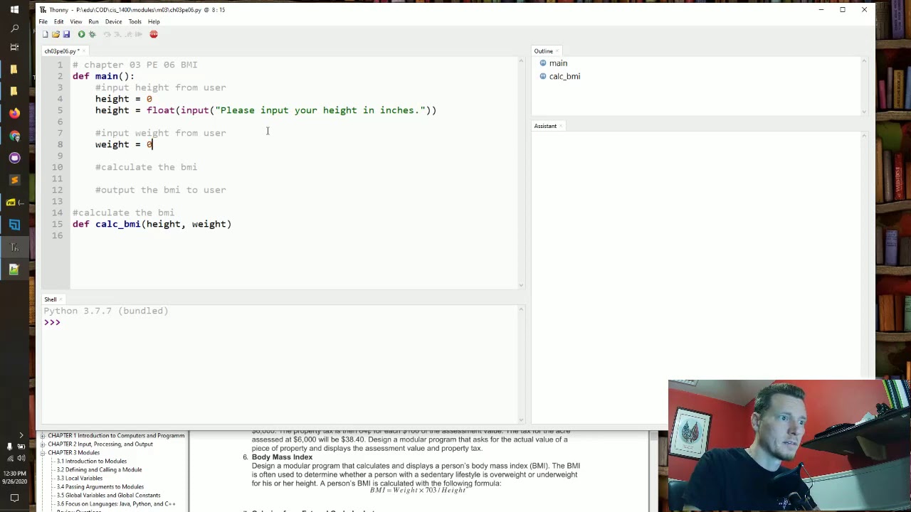Click the Body Mass Index heading in ebook

282,457
